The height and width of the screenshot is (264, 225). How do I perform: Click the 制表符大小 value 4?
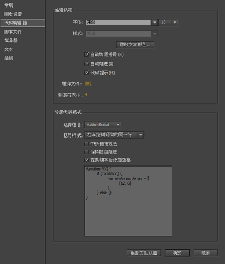[86, 95]
